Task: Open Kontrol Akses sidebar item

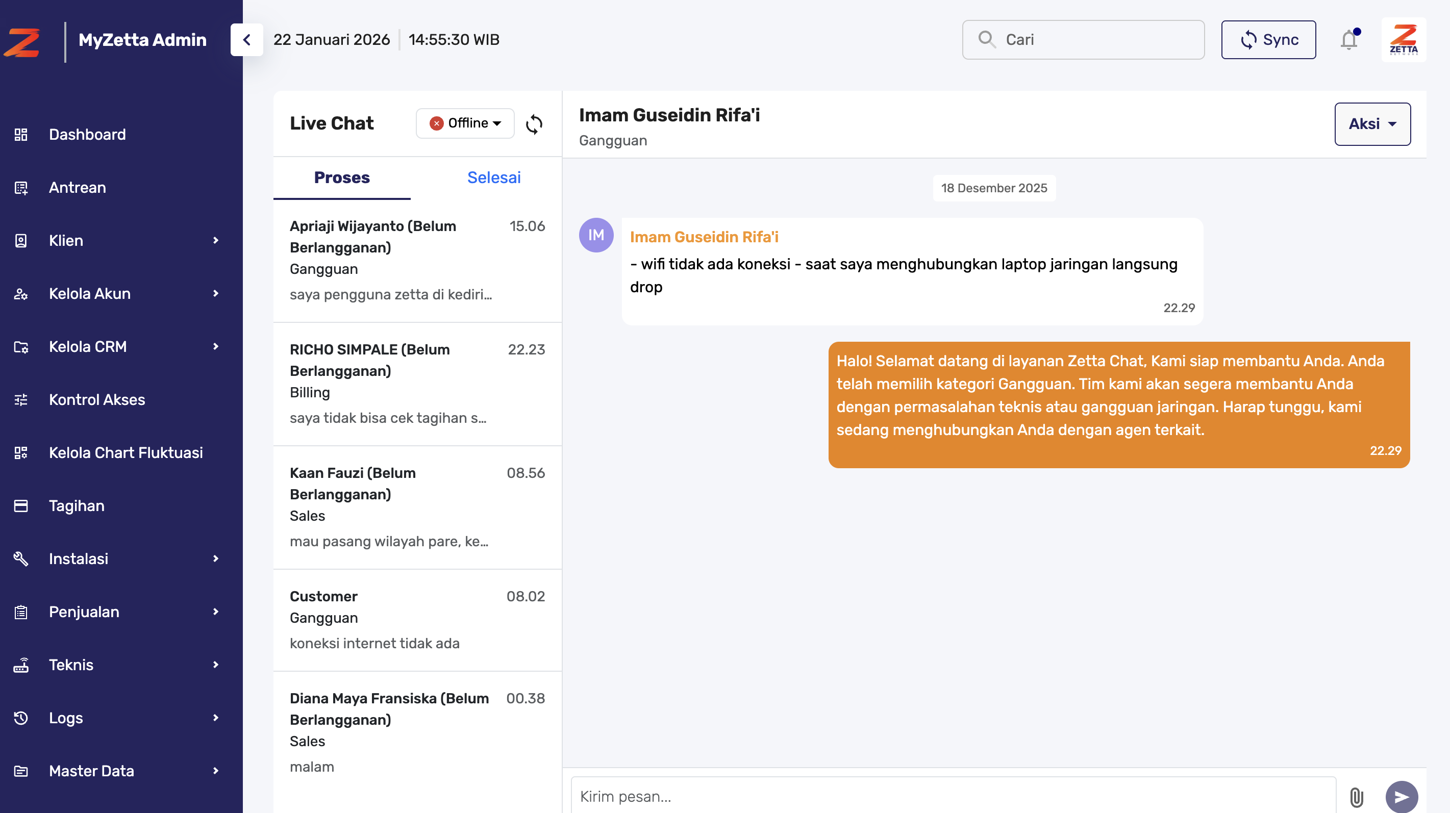Action: pyautogui.click(x=97, y=399)
